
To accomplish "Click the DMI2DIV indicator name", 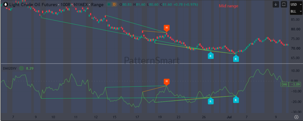I will click(10, 68).
